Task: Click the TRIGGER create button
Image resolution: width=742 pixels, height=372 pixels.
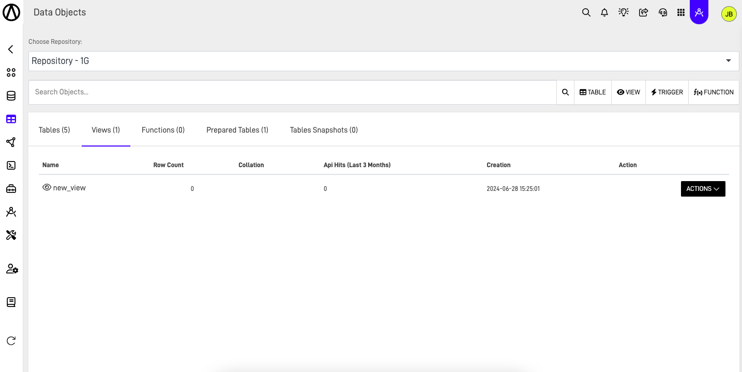Action: [x=667, y=92]
